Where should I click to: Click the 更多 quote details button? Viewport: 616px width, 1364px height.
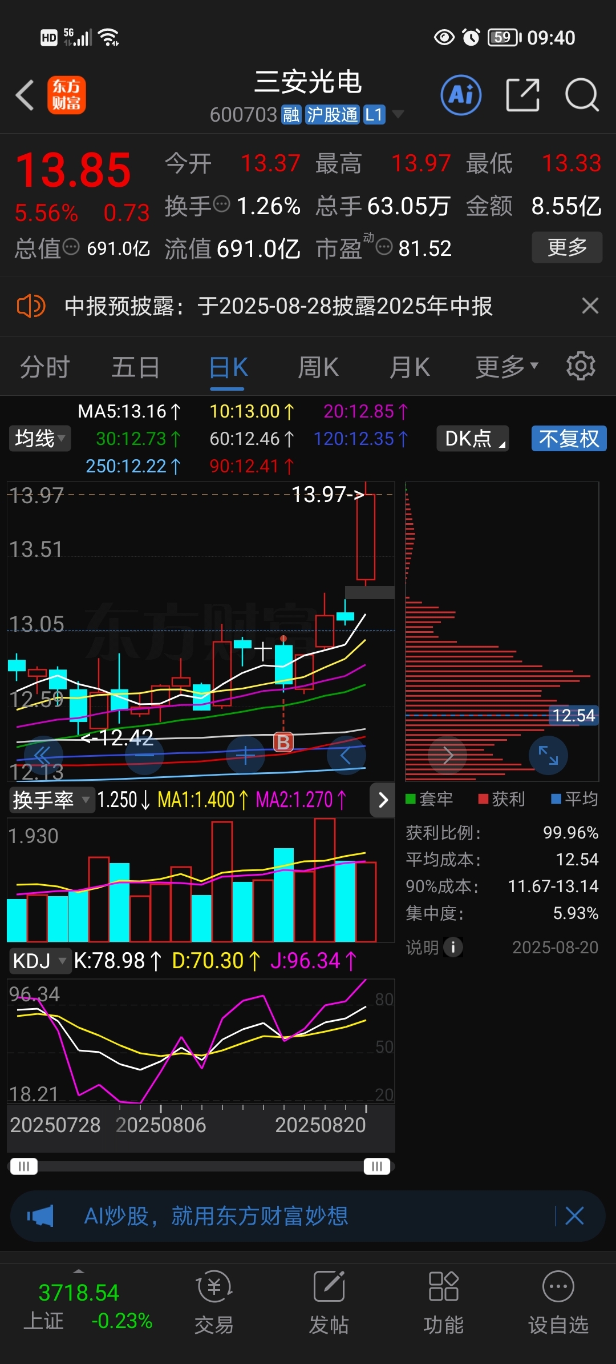[x=567, y=247]
